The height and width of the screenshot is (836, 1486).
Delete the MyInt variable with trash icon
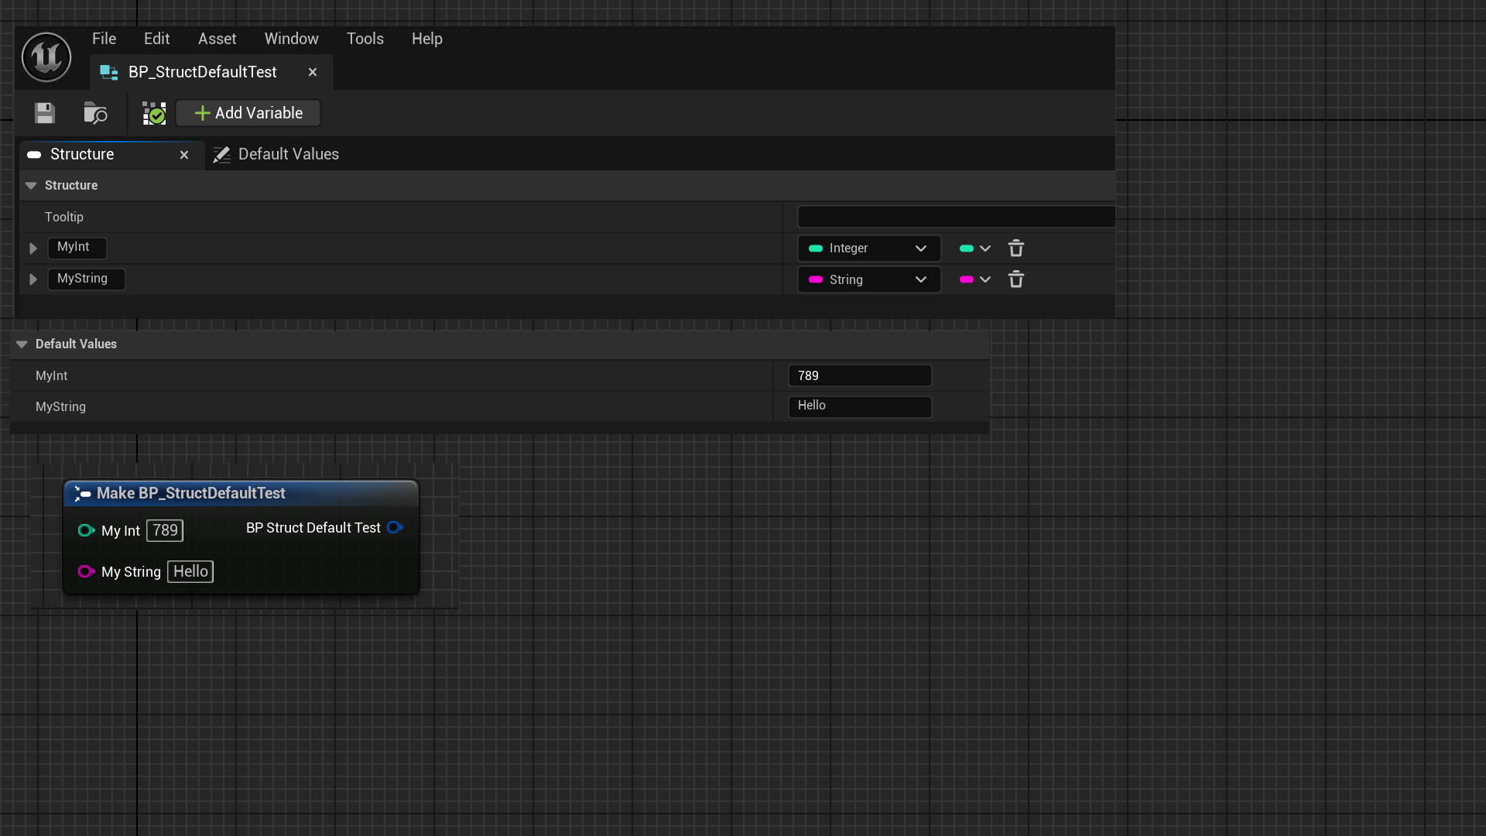[x=1016, y=248]
